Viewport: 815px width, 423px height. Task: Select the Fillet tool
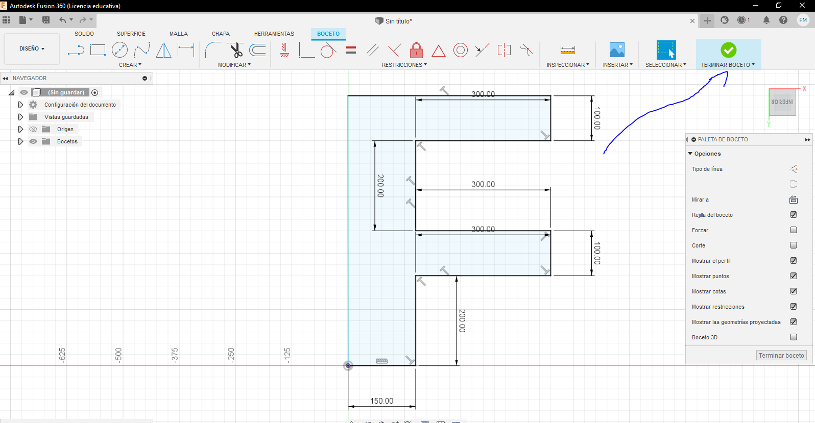point(212,50)
